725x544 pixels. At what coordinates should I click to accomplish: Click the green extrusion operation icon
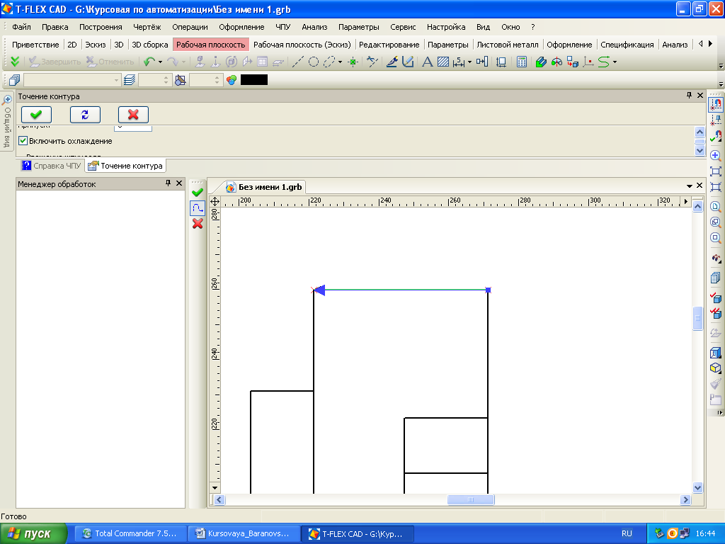[x=541, y=62]
